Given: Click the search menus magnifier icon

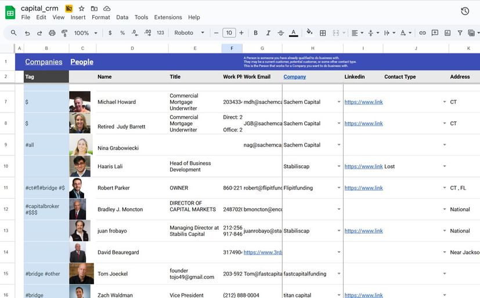Looking at the screenshot, I should [13, 32].
